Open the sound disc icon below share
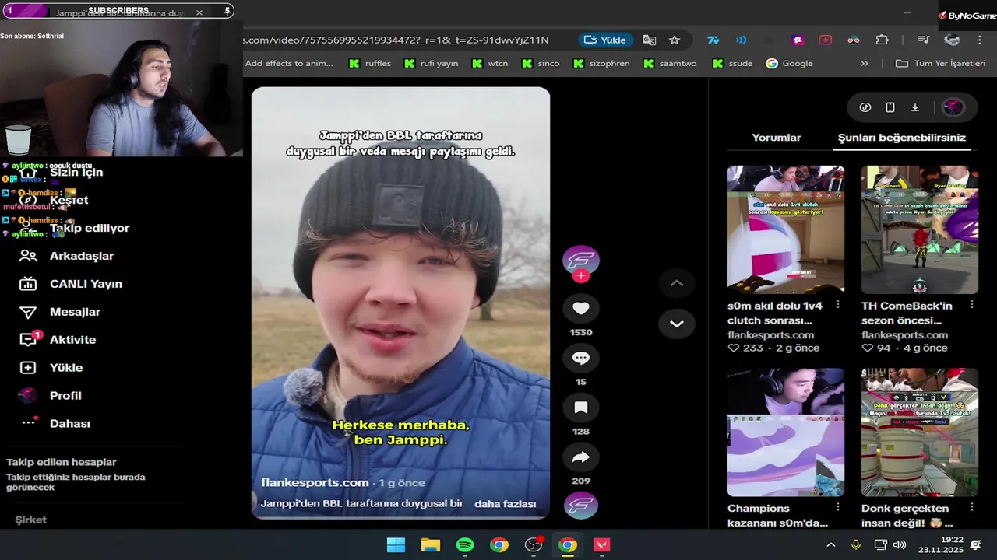Screen dimensions: 997x560 click(581, 506)
